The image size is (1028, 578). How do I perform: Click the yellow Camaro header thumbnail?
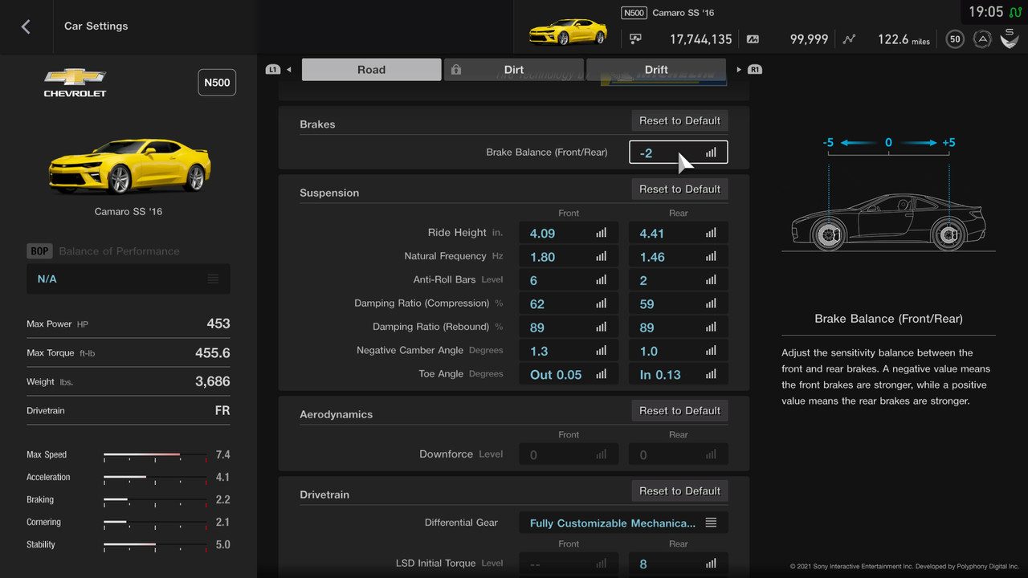click(x=568, y=31)
